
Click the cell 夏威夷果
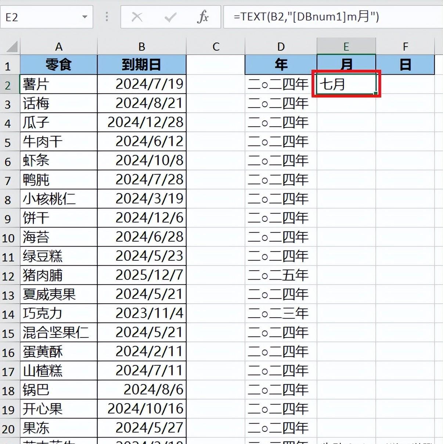pyautogui.click(x=59, y=294)
